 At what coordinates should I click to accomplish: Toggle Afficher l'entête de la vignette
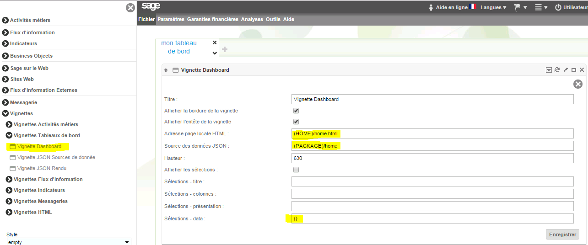click(296, 122)
